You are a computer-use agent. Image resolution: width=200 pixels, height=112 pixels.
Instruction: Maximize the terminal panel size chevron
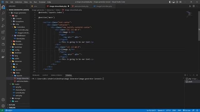(194, 75)
